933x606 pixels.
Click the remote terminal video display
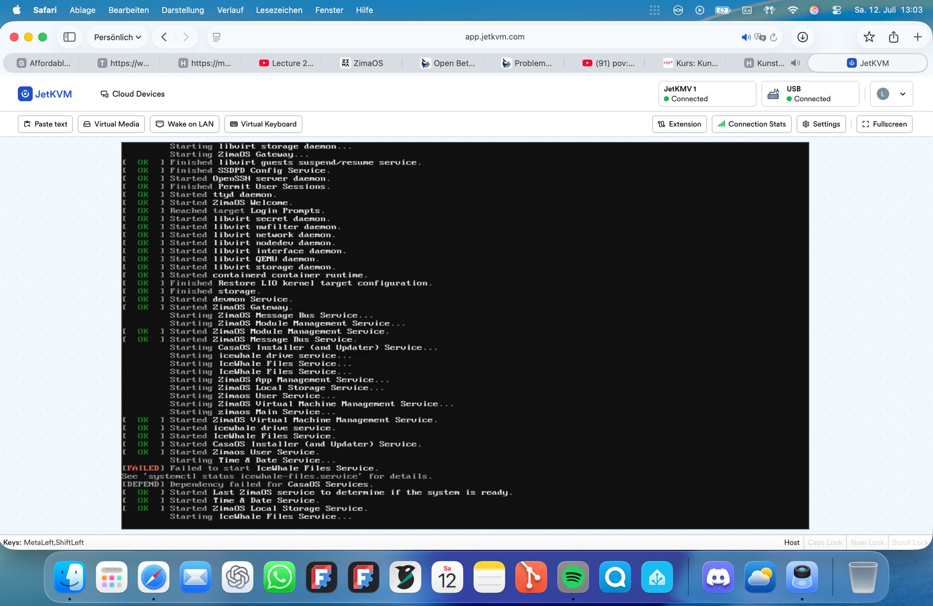pos(465,335)
